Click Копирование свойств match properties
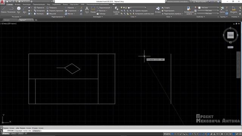Image resolution: width=242 pixels, height=136 pixels. pyautogui.click(x=189, y=11)
